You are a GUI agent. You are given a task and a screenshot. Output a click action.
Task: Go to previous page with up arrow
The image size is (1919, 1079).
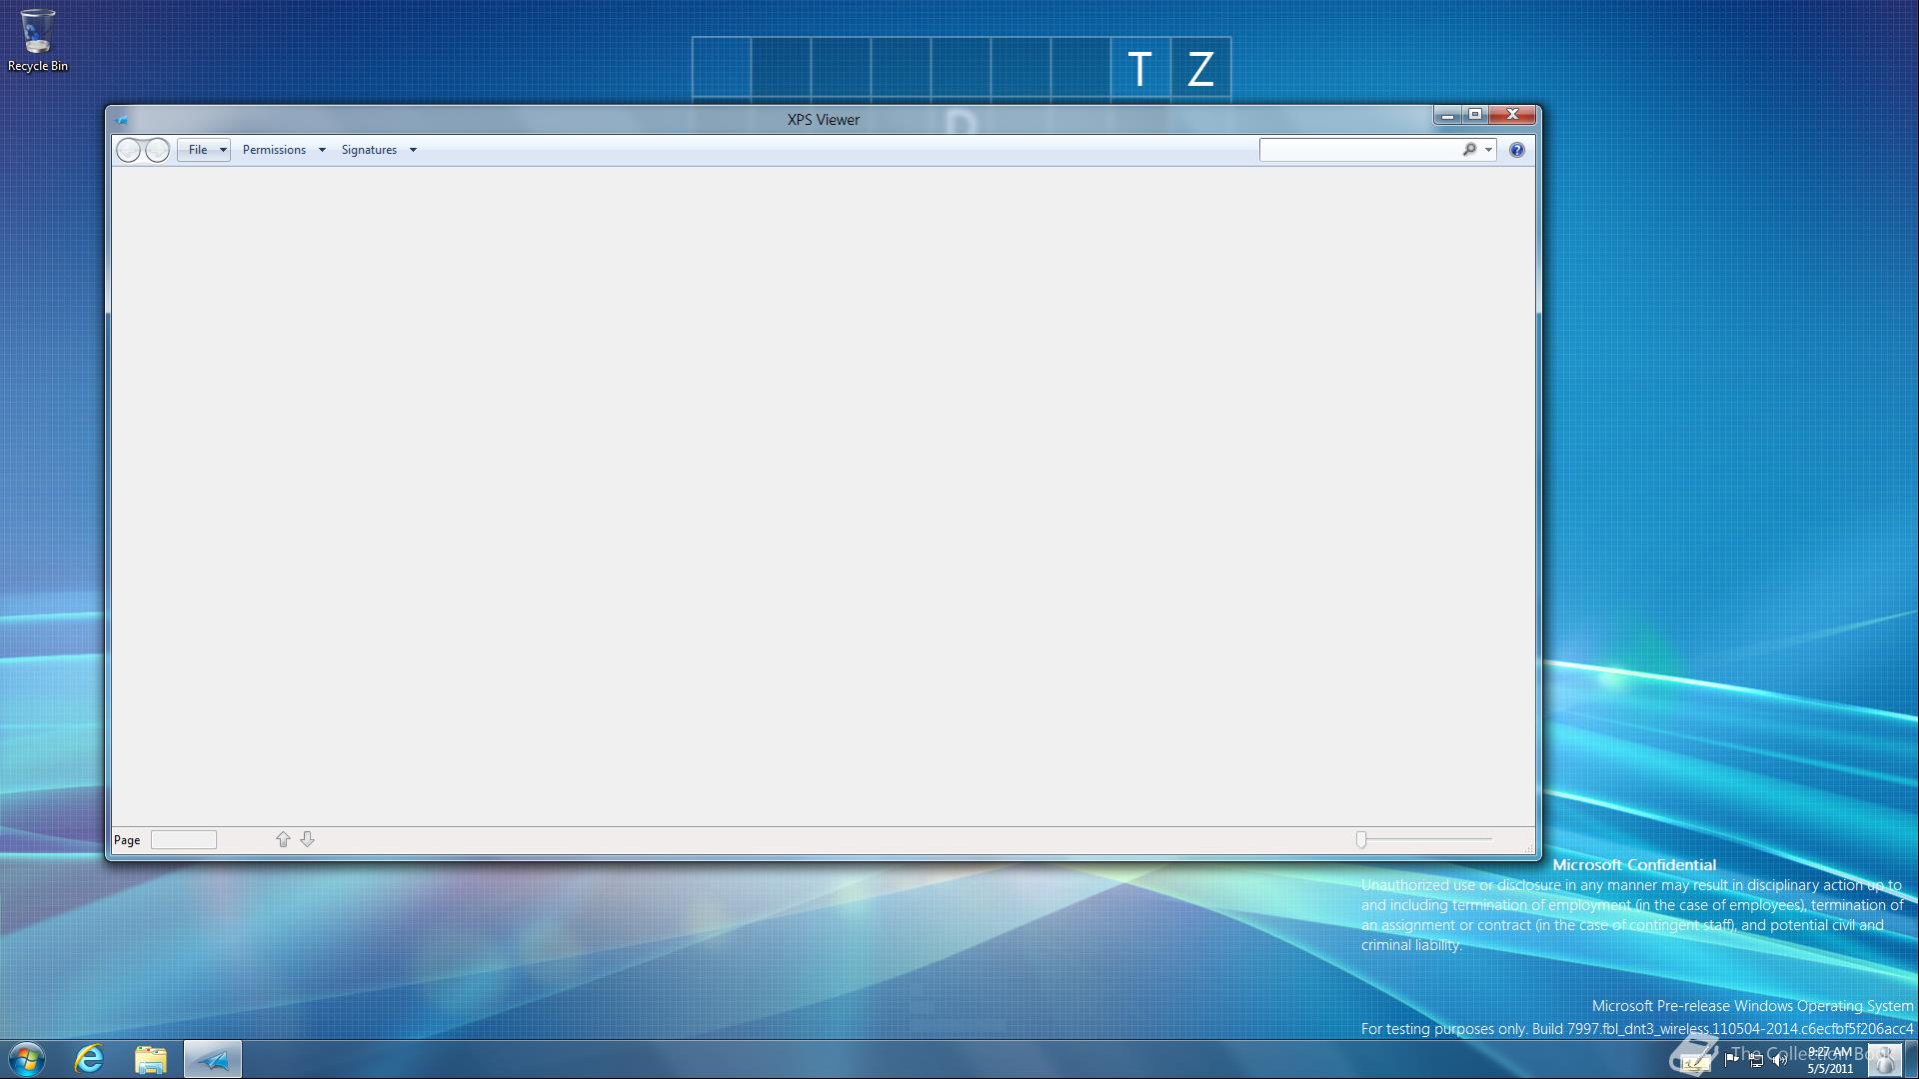283,840
